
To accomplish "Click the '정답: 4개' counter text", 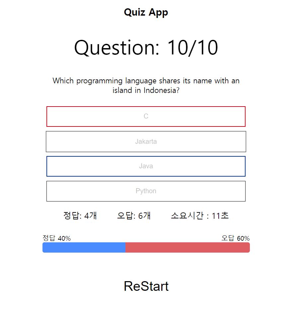I will pyautogui.click(x=80, y=216).
